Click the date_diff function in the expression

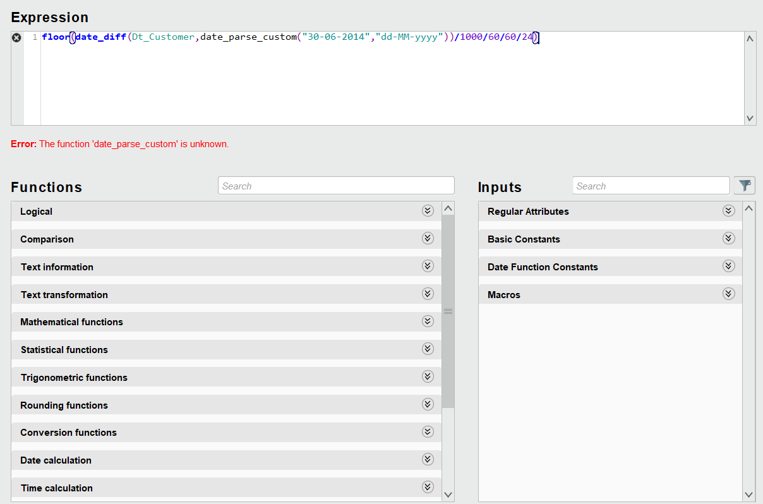[100, 37]
